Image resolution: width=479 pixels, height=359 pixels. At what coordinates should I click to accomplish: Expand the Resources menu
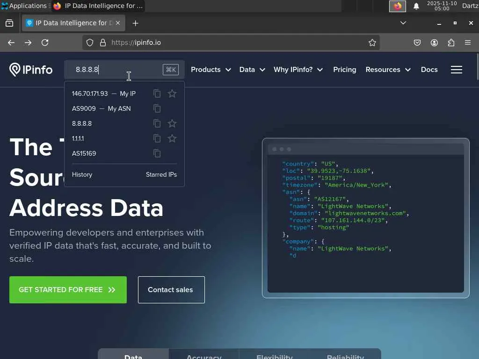pyautogui.click(x=388, y=70)
